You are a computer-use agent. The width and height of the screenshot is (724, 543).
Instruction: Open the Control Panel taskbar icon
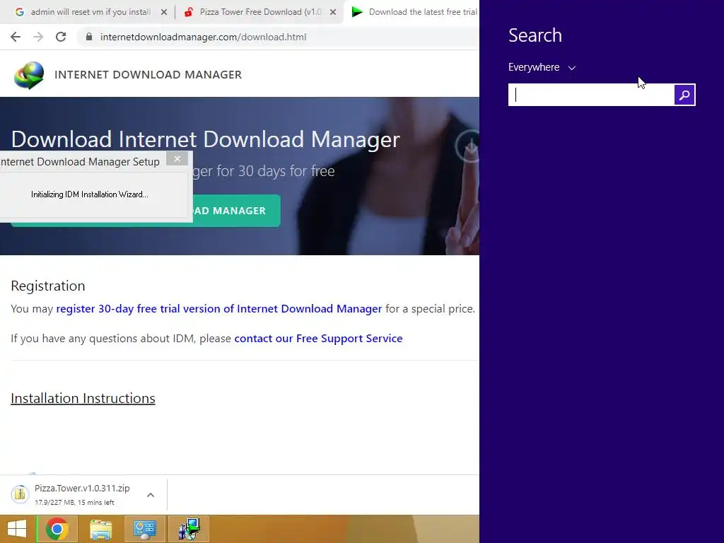(x=144, y=529)
